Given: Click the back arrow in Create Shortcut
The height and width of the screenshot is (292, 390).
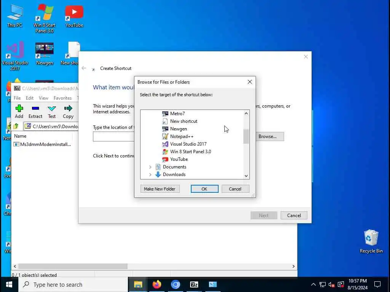Looking at the screenshot, I should (84, 68).
